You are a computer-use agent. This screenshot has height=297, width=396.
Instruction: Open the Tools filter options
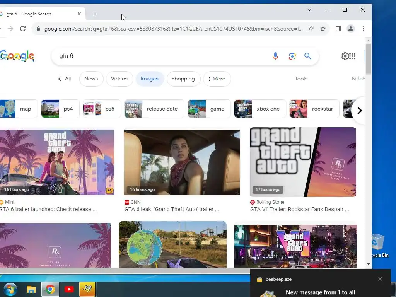301,79
